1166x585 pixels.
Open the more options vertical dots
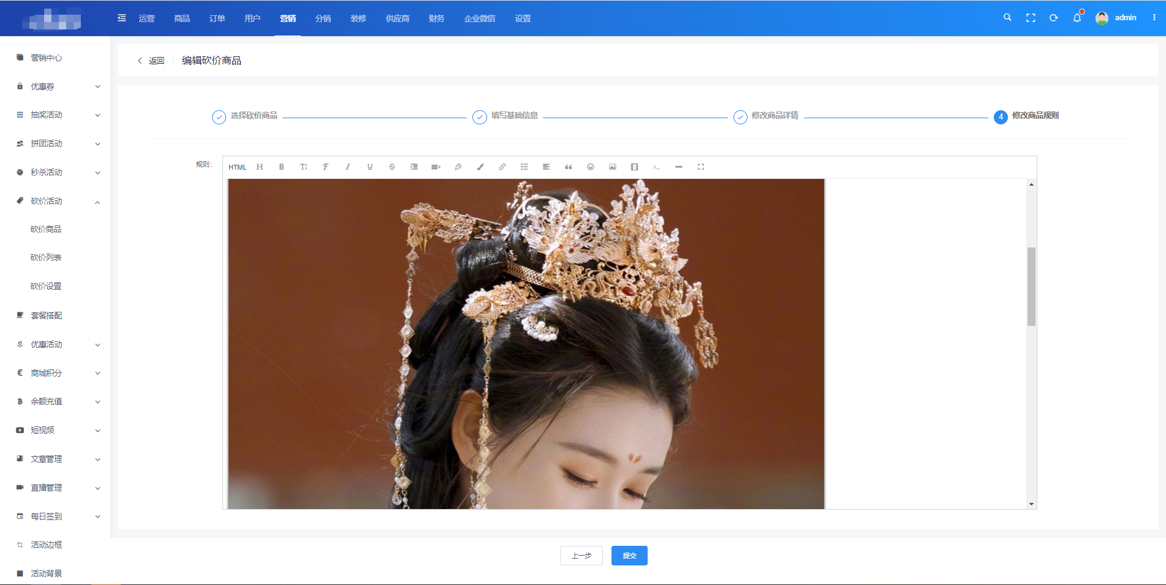(x=1154, y=18)
